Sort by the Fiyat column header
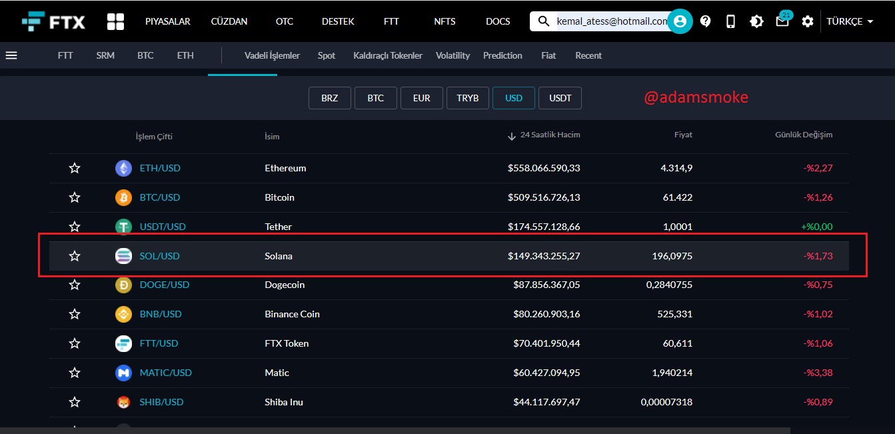The width and height of the screenshot is (895, 434). [683, 135]
